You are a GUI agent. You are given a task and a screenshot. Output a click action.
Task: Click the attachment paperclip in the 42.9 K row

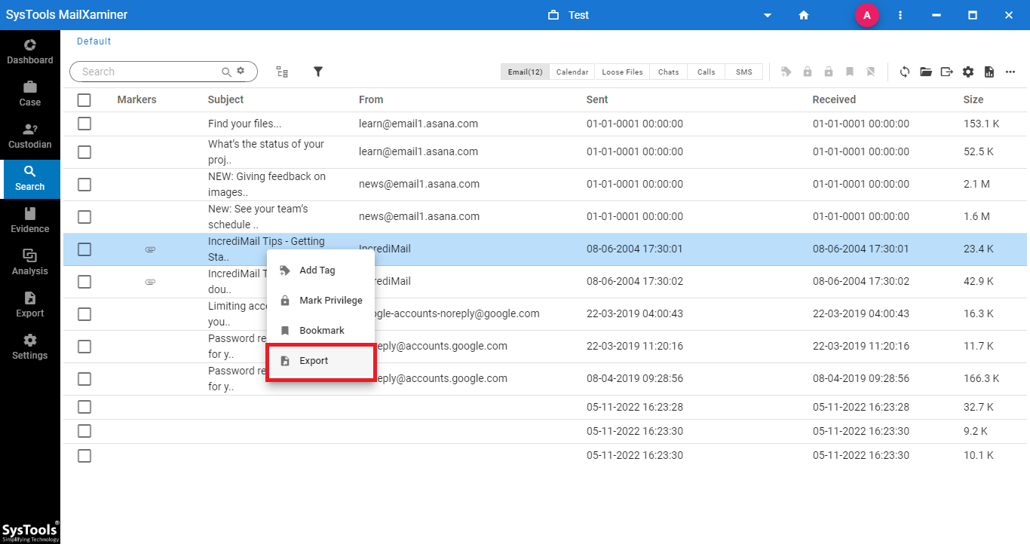(x=150, y=282)
